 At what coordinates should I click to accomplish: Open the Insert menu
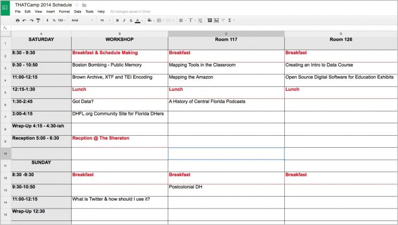[x=51, y=12]
